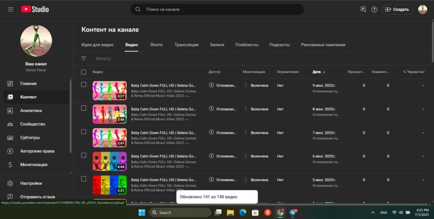Switch to the Идеи для видео tab

pos(97,45)
